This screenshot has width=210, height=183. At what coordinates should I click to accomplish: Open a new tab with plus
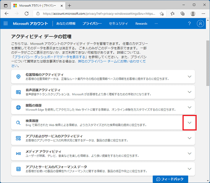click(69, 6)
